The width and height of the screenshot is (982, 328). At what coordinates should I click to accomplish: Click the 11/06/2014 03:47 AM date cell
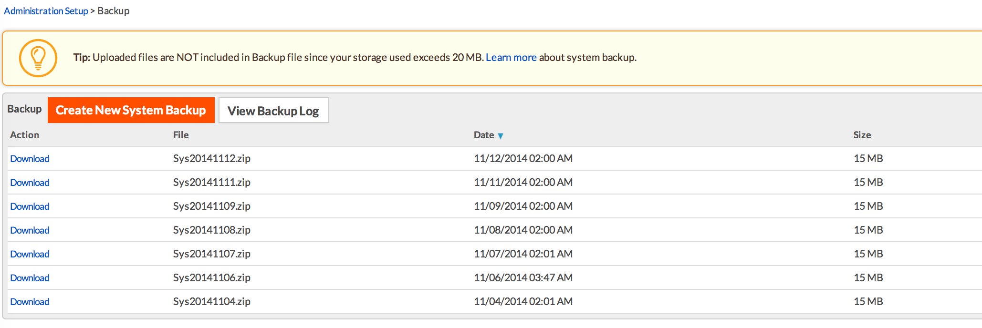coord(523,277)
